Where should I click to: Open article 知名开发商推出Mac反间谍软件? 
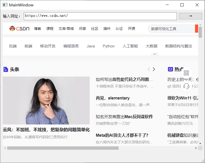[x=124, y=117]
